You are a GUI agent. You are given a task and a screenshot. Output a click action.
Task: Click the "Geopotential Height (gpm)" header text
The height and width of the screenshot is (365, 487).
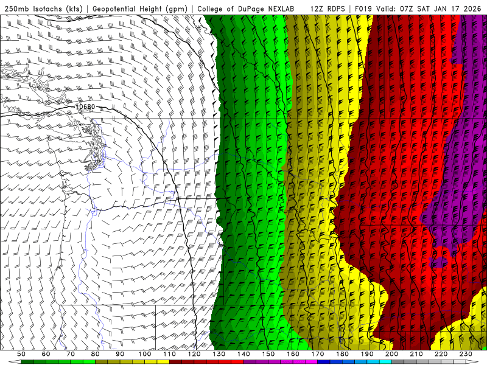[140, 9]
